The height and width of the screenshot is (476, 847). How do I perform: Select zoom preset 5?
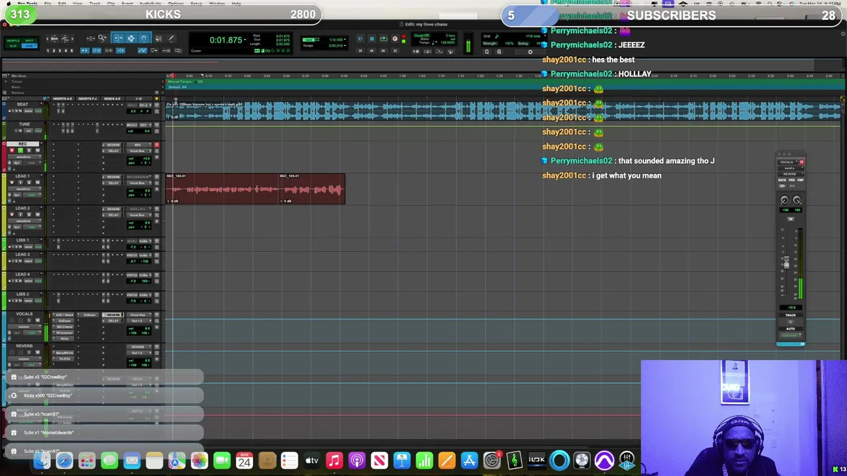click(x=71, y=51)
